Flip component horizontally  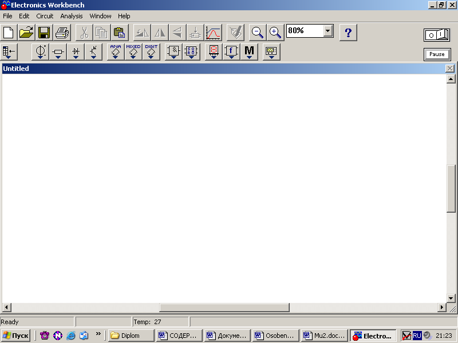[160, 33]
